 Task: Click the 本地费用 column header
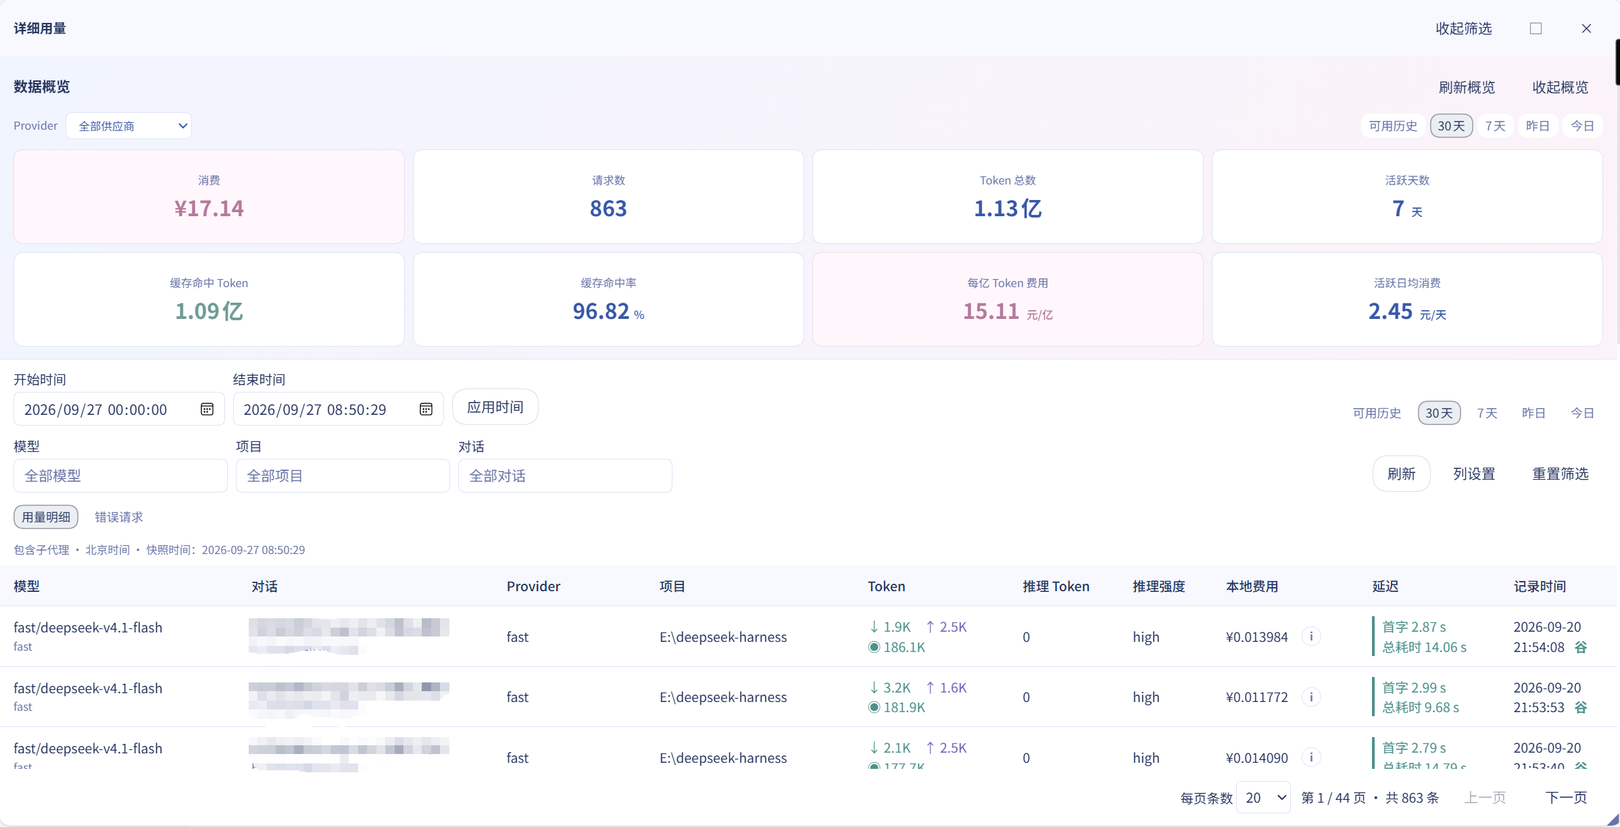1252,586
